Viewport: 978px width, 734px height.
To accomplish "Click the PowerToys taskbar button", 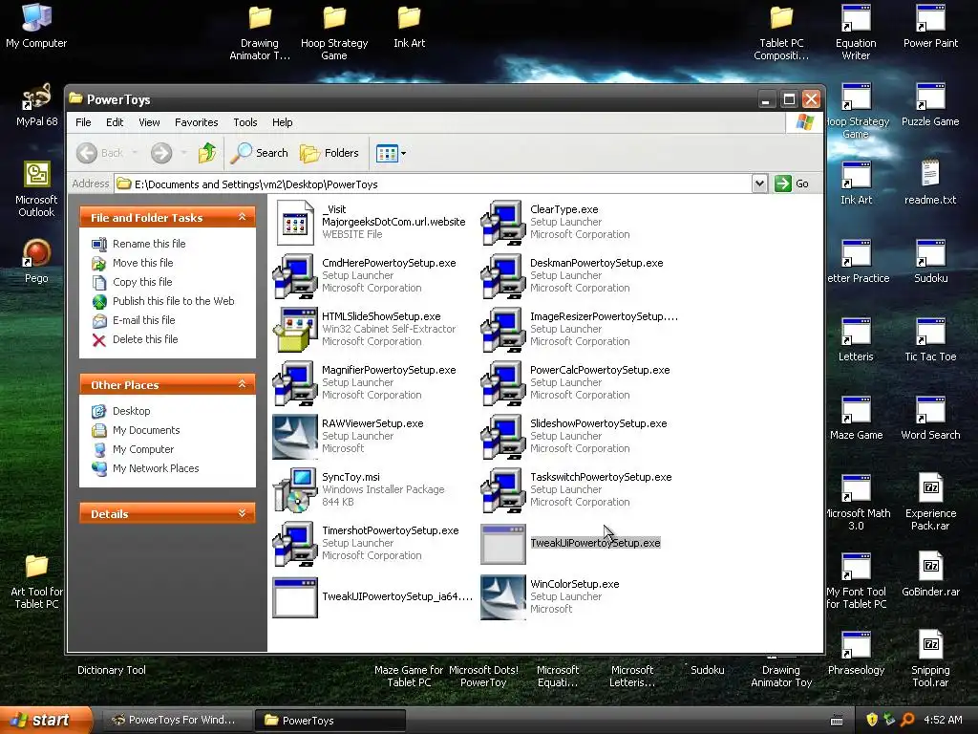I will click(x=330, y=721).
